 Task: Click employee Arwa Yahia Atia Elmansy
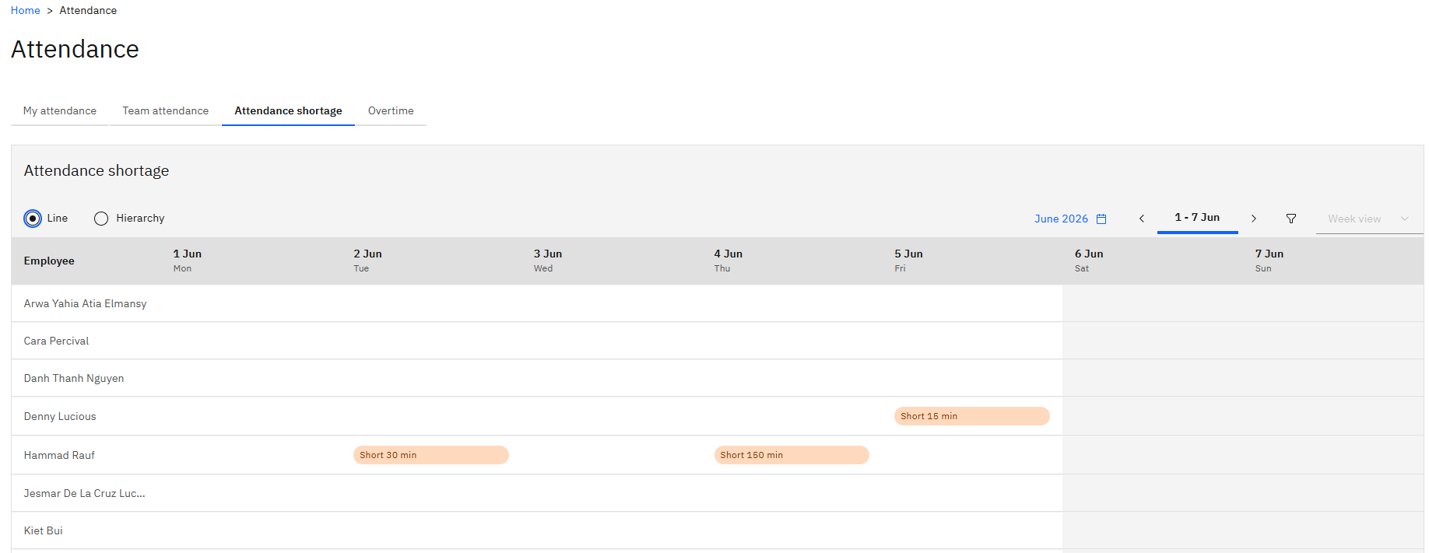coord(86,303)
